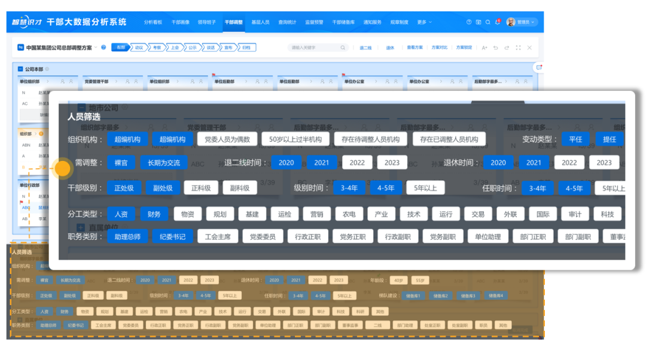Expand the 更多 navigation dropdown

click(424, 22)
